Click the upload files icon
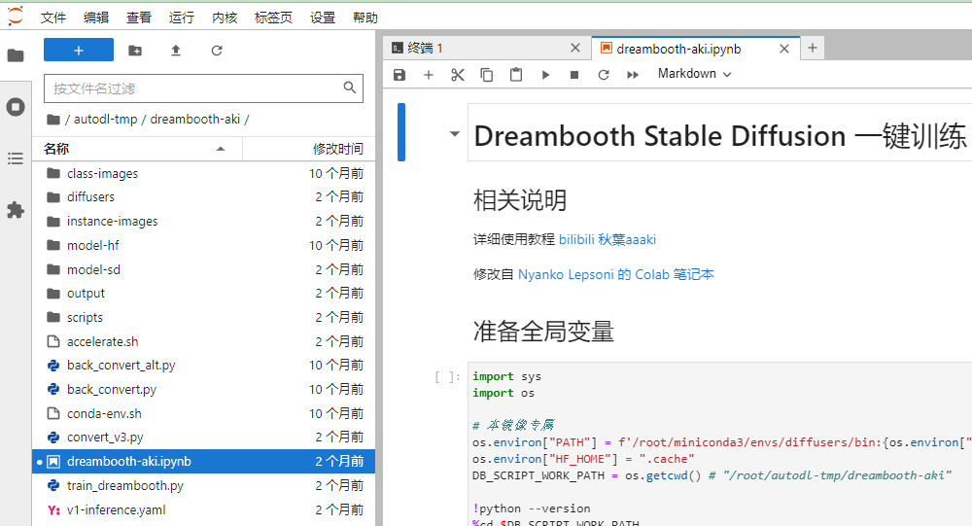Image resolution: width=972 pixels, height=526 pixels. 176,51
